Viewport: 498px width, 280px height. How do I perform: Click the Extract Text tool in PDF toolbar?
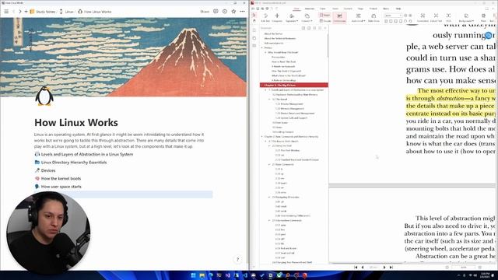[x=436, y=17]
